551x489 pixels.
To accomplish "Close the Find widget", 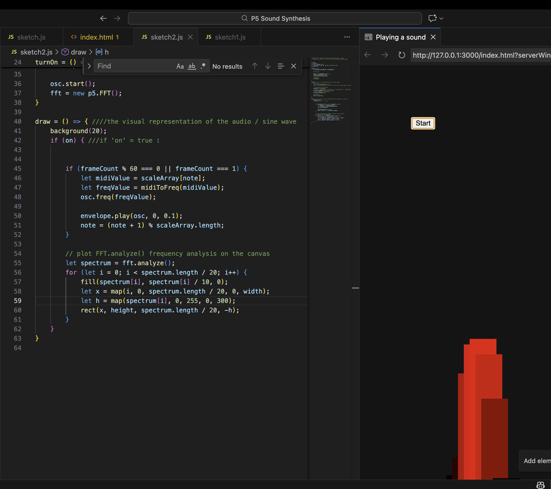I will click(294, 66).
